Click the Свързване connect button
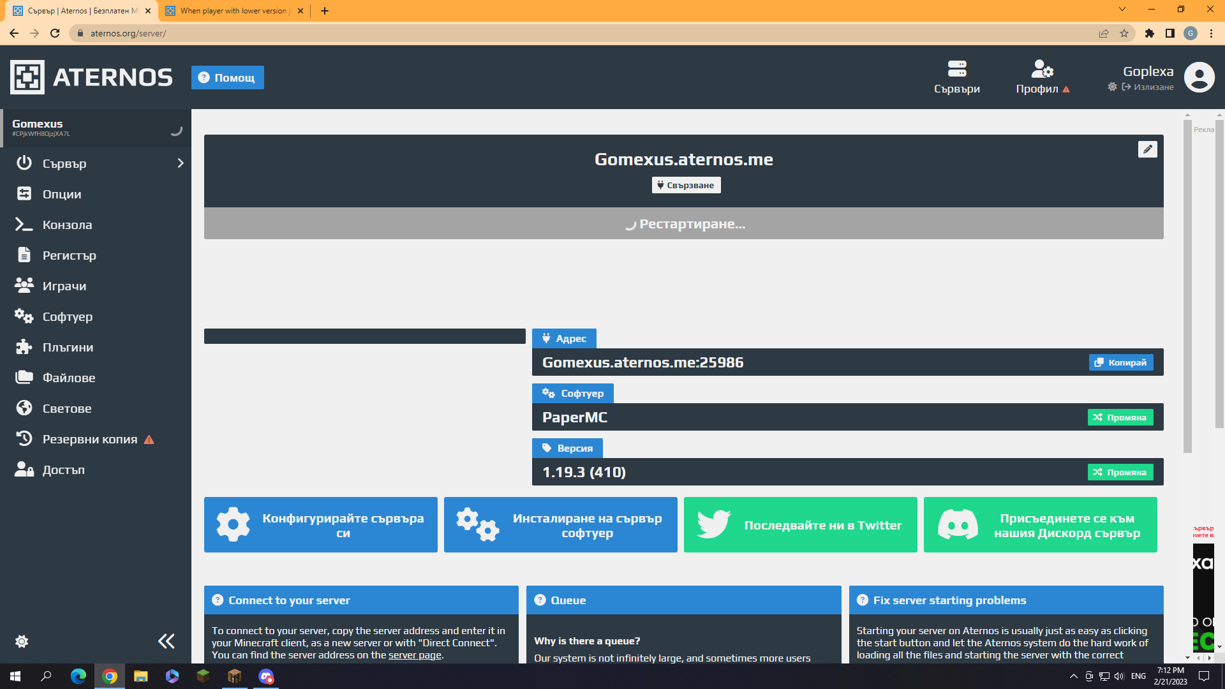Screen dimensions: 1225x689 tap(686, 185)
